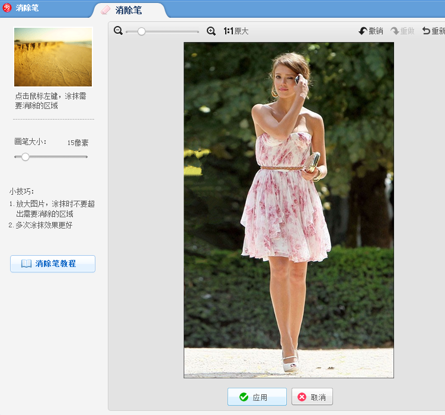This screenshot has height=415, width=445.
Task: Open the 消除笔教程 tutorial button
Action: click(x=53, y=263)
